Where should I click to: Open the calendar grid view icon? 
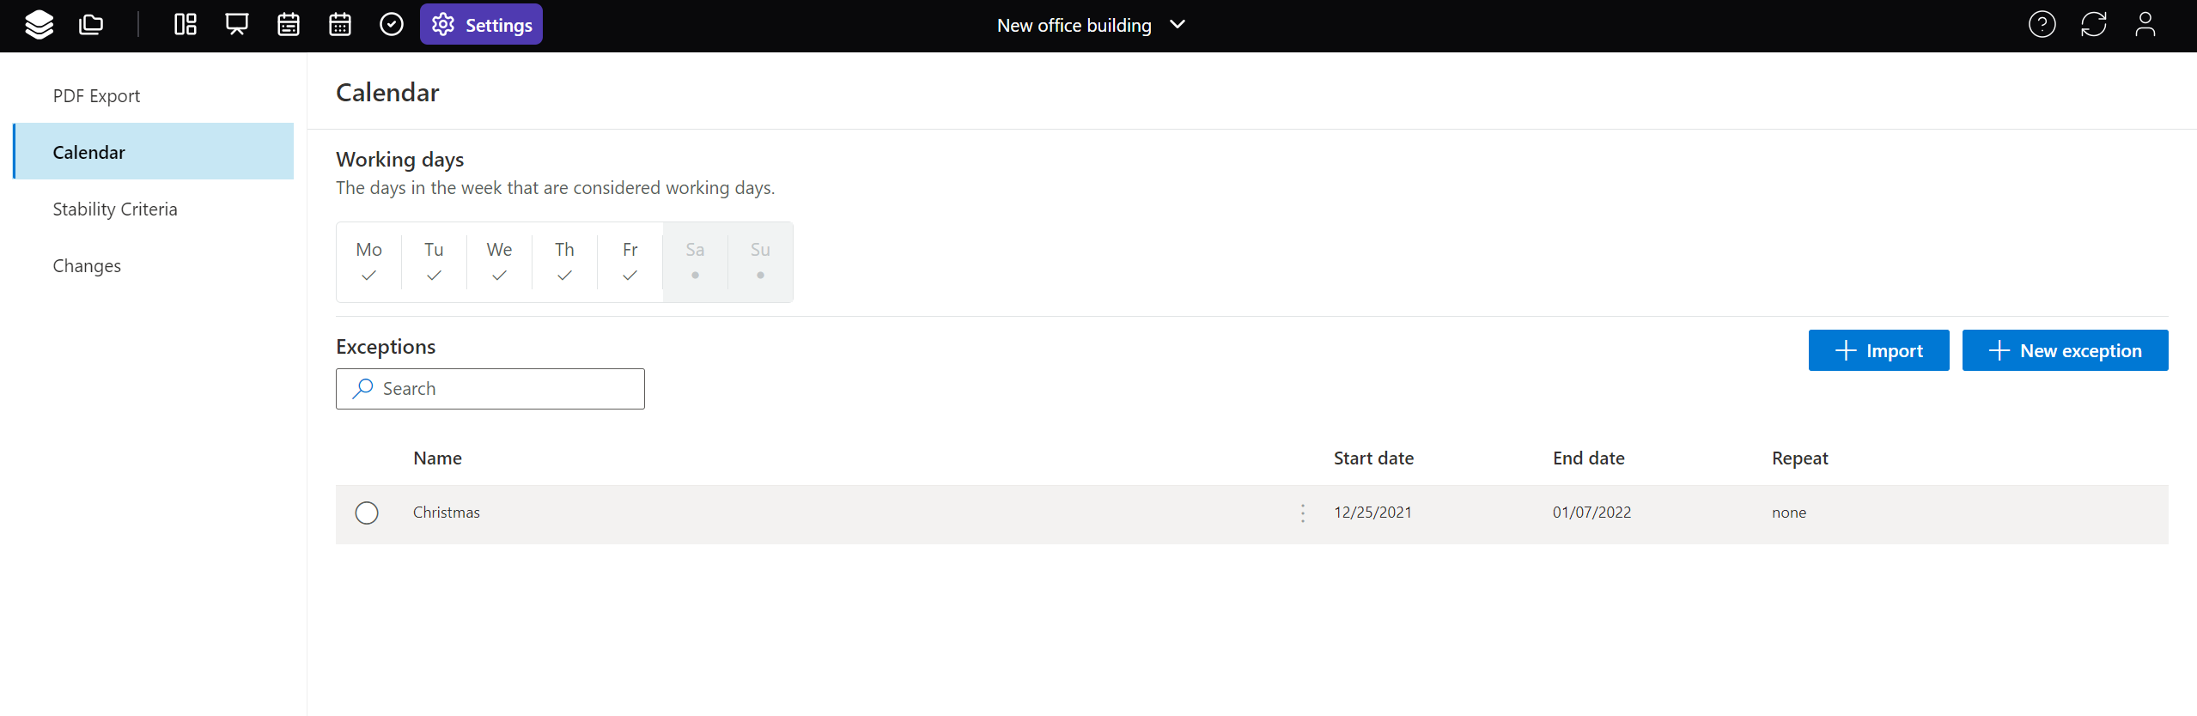[340, 25]
